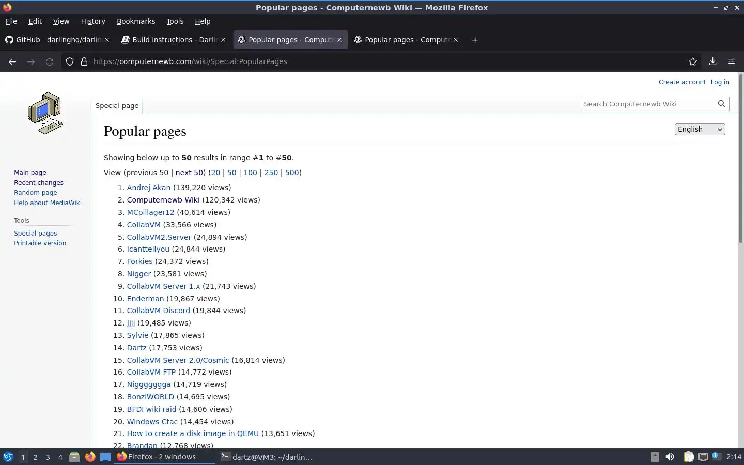Open the Bookmarks menu
The image size is (744, 465).
pyautogui.click(x=136, y=21)
